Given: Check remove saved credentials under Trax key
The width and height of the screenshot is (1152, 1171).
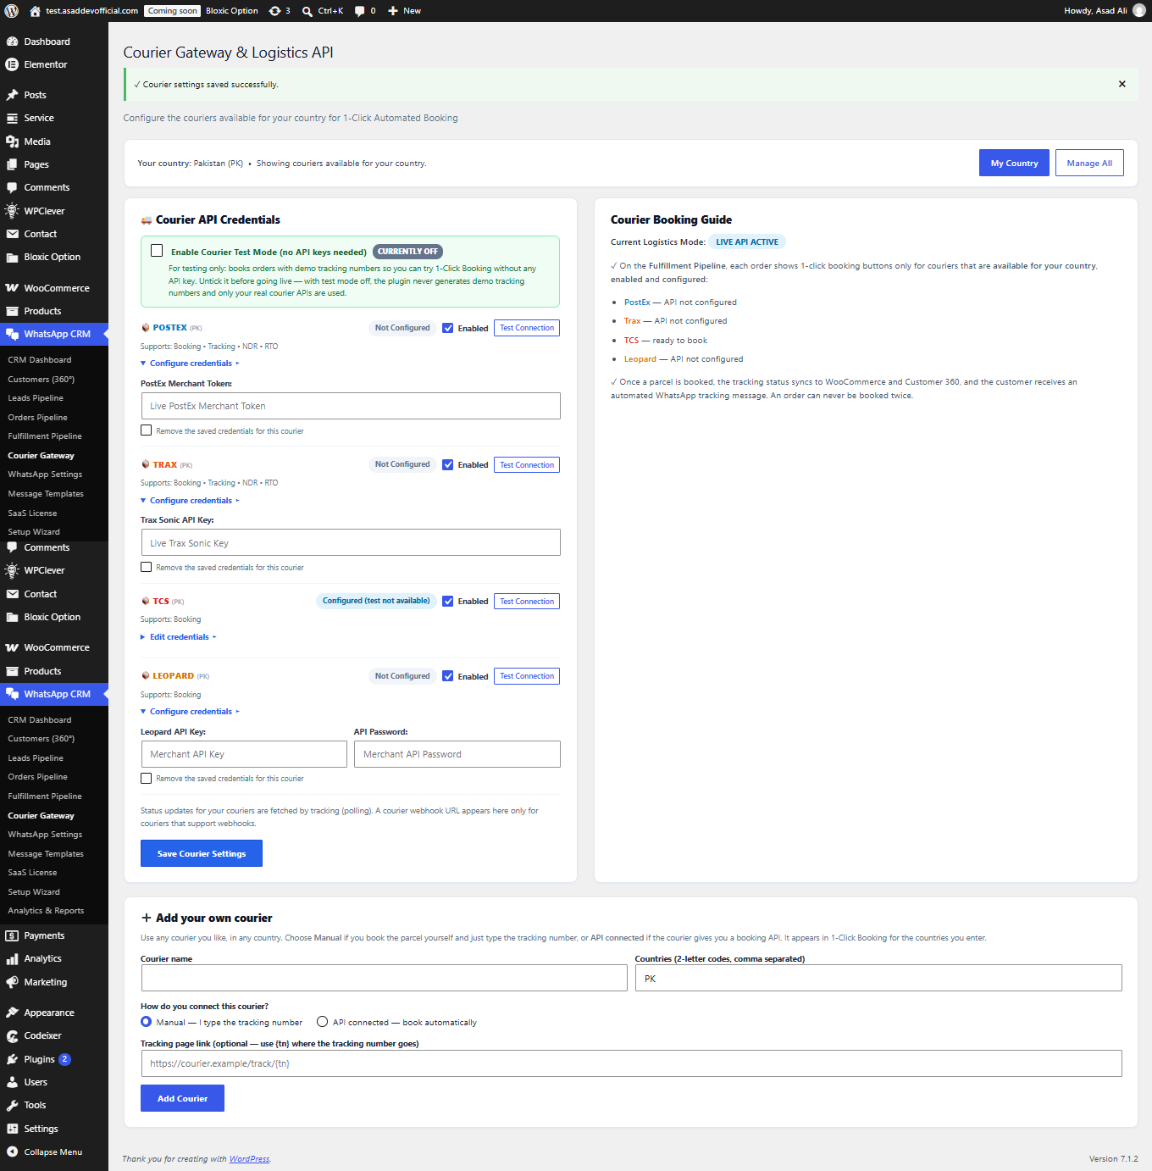Looking at the screenshot, I should click(146, 567).
